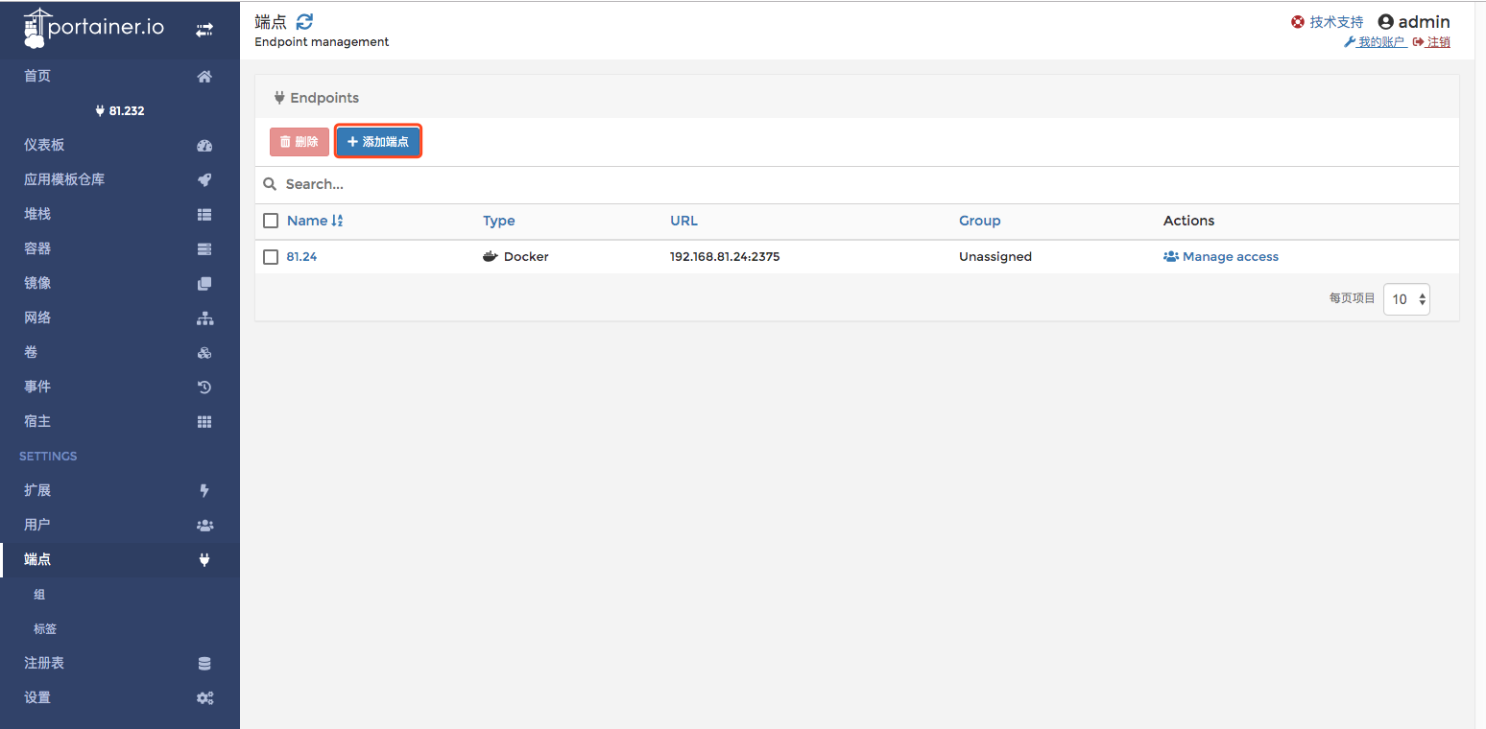
Task: Click the containers icon beside 容器
Action: [x=204, y=249]
